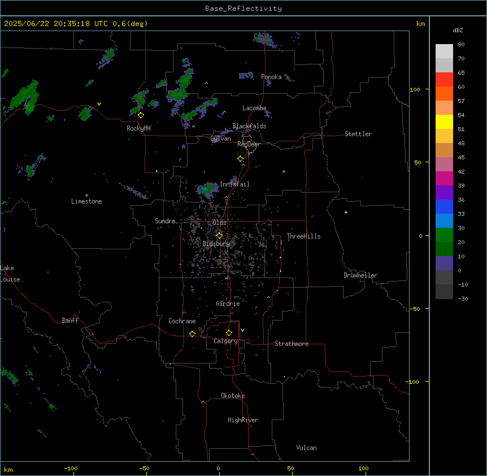Click the Airdrie city label
The width and height of the screenshot is (487, 476).
pos(228,304)
